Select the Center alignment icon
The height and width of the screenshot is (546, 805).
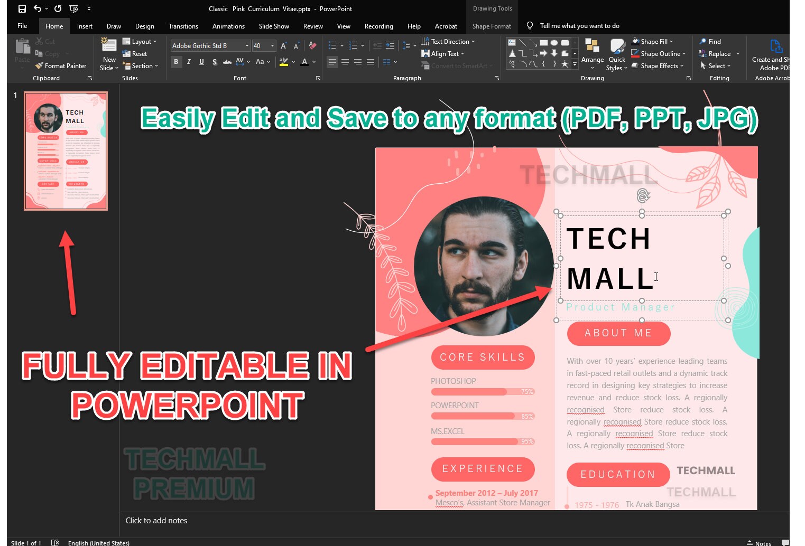(345, 62)
